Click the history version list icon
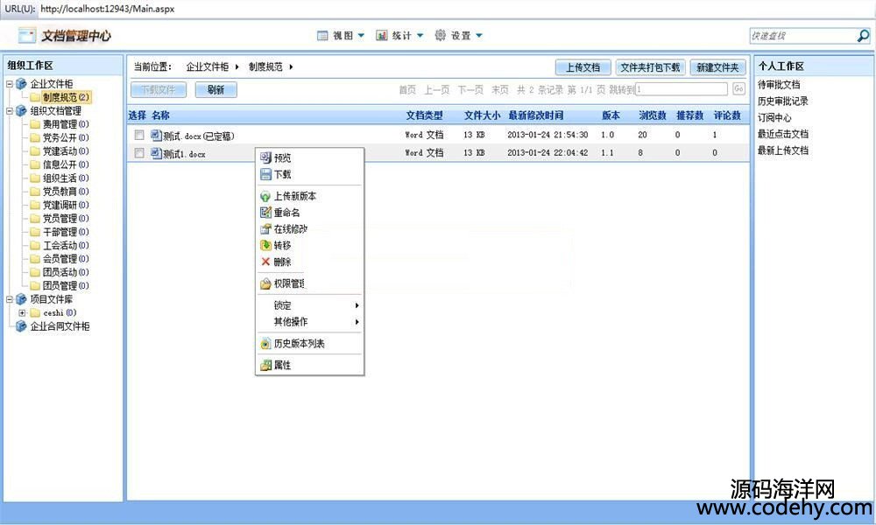Viewport: 876px width, 525px height. [266, 344]
